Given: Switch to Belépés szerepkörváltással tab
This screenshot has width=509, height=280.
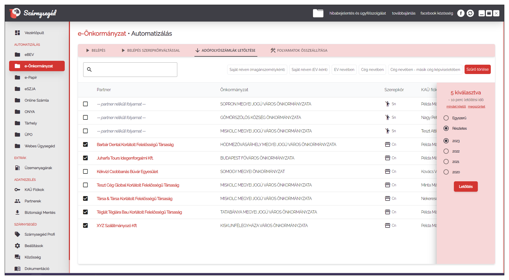Looking at the screenshot, I should [x=151, y=50].
